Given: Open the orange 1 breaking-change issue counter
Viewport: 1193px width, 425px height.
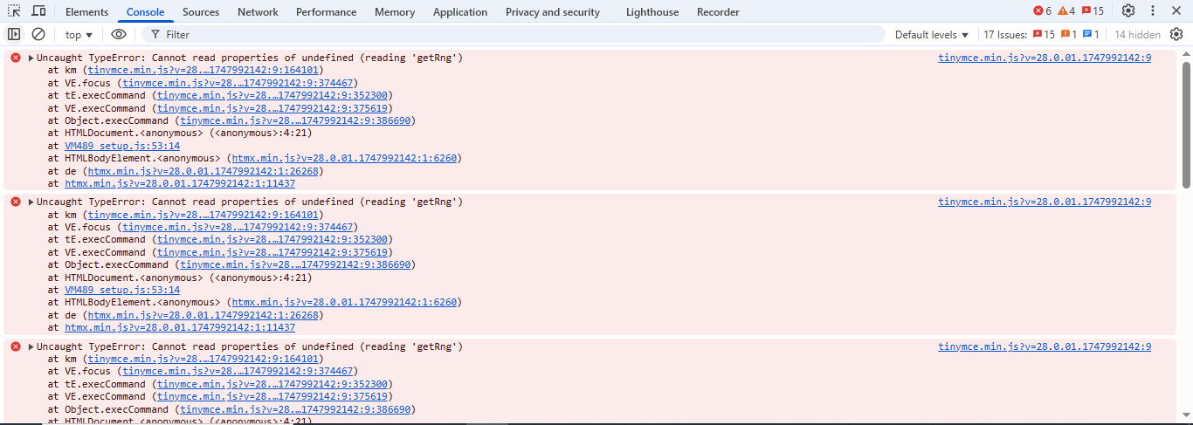Looking at the screenshot, I should point(1069,35).
